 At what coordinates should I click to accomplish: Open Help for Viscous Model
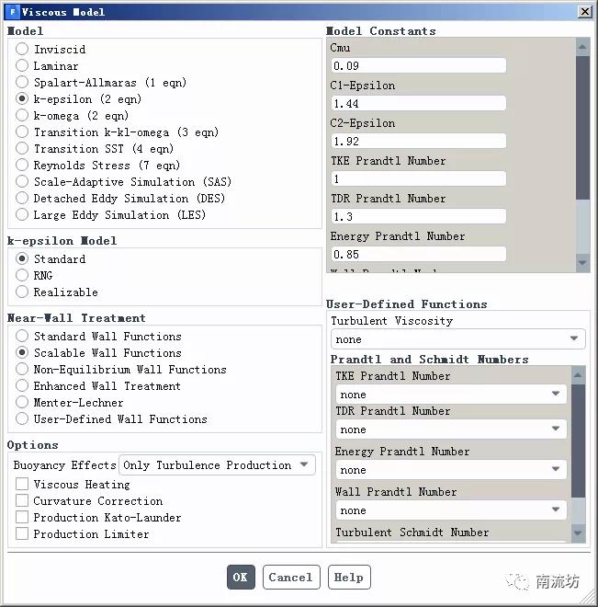(349, 578)
